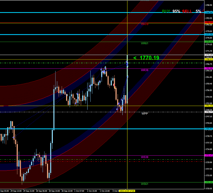213x193 pixels.
Task: Click the 1727.45 price scale value
Action: (209, 169)
